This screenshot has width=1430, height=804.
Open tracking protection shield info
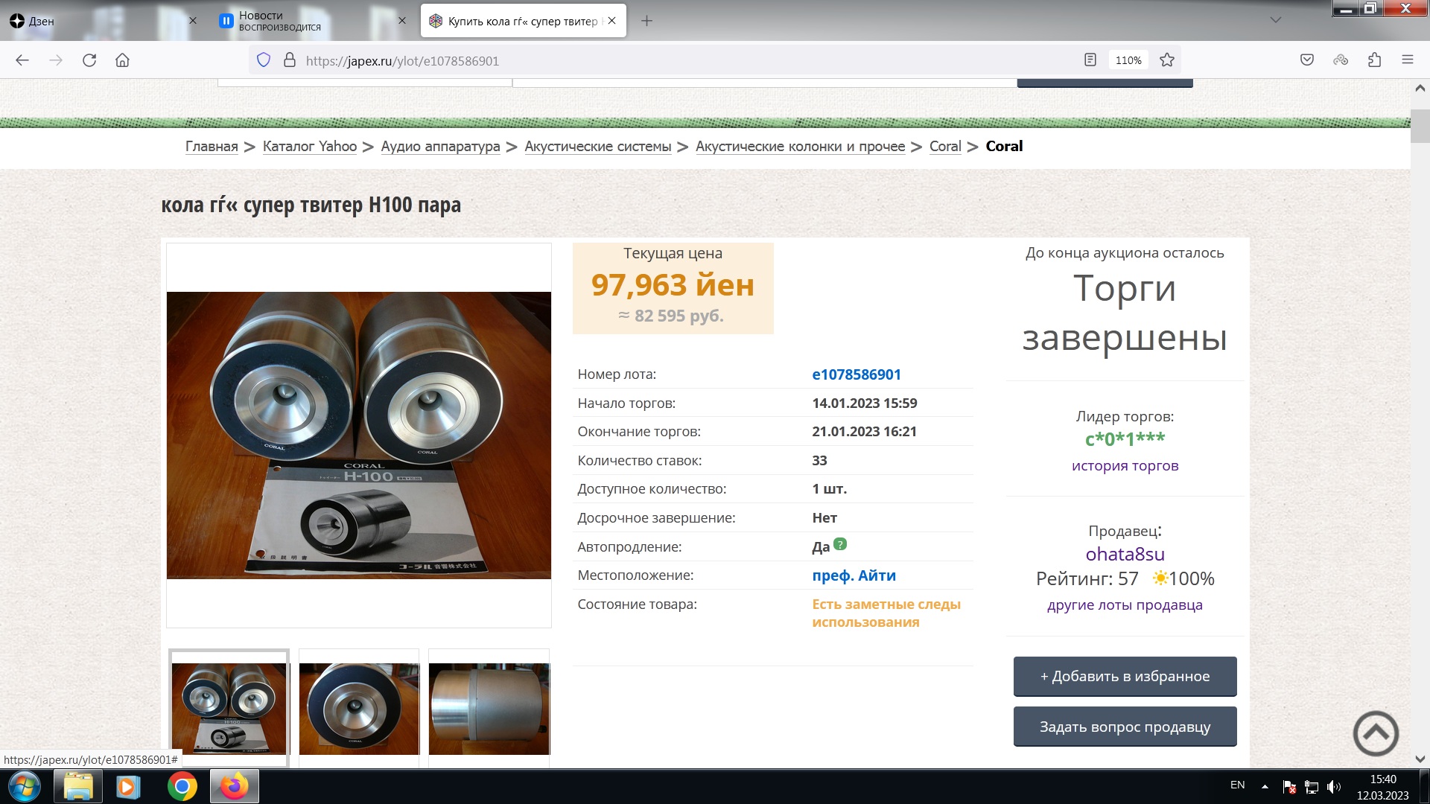264,60
